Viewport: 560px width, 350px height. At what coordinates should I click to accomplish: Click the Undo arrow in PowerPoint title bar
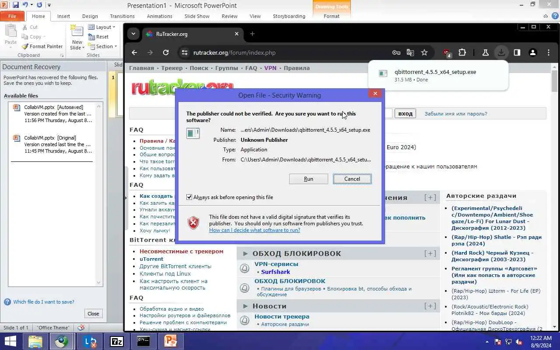(x=25, y=5)
